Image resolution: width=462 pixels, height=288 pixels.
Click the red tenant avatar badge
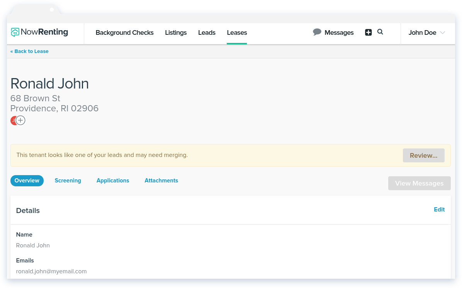(x=13, y=121)
